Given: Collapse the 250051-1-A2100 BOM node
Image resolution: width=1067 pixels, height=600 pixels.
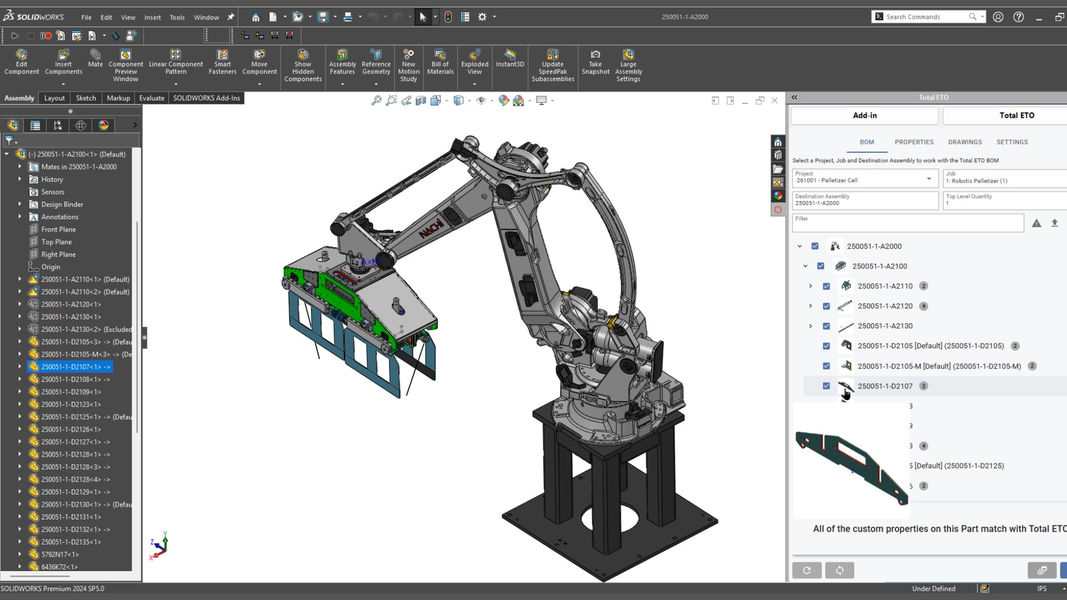Looking at the screenshot, I should (x=805, y=266).
